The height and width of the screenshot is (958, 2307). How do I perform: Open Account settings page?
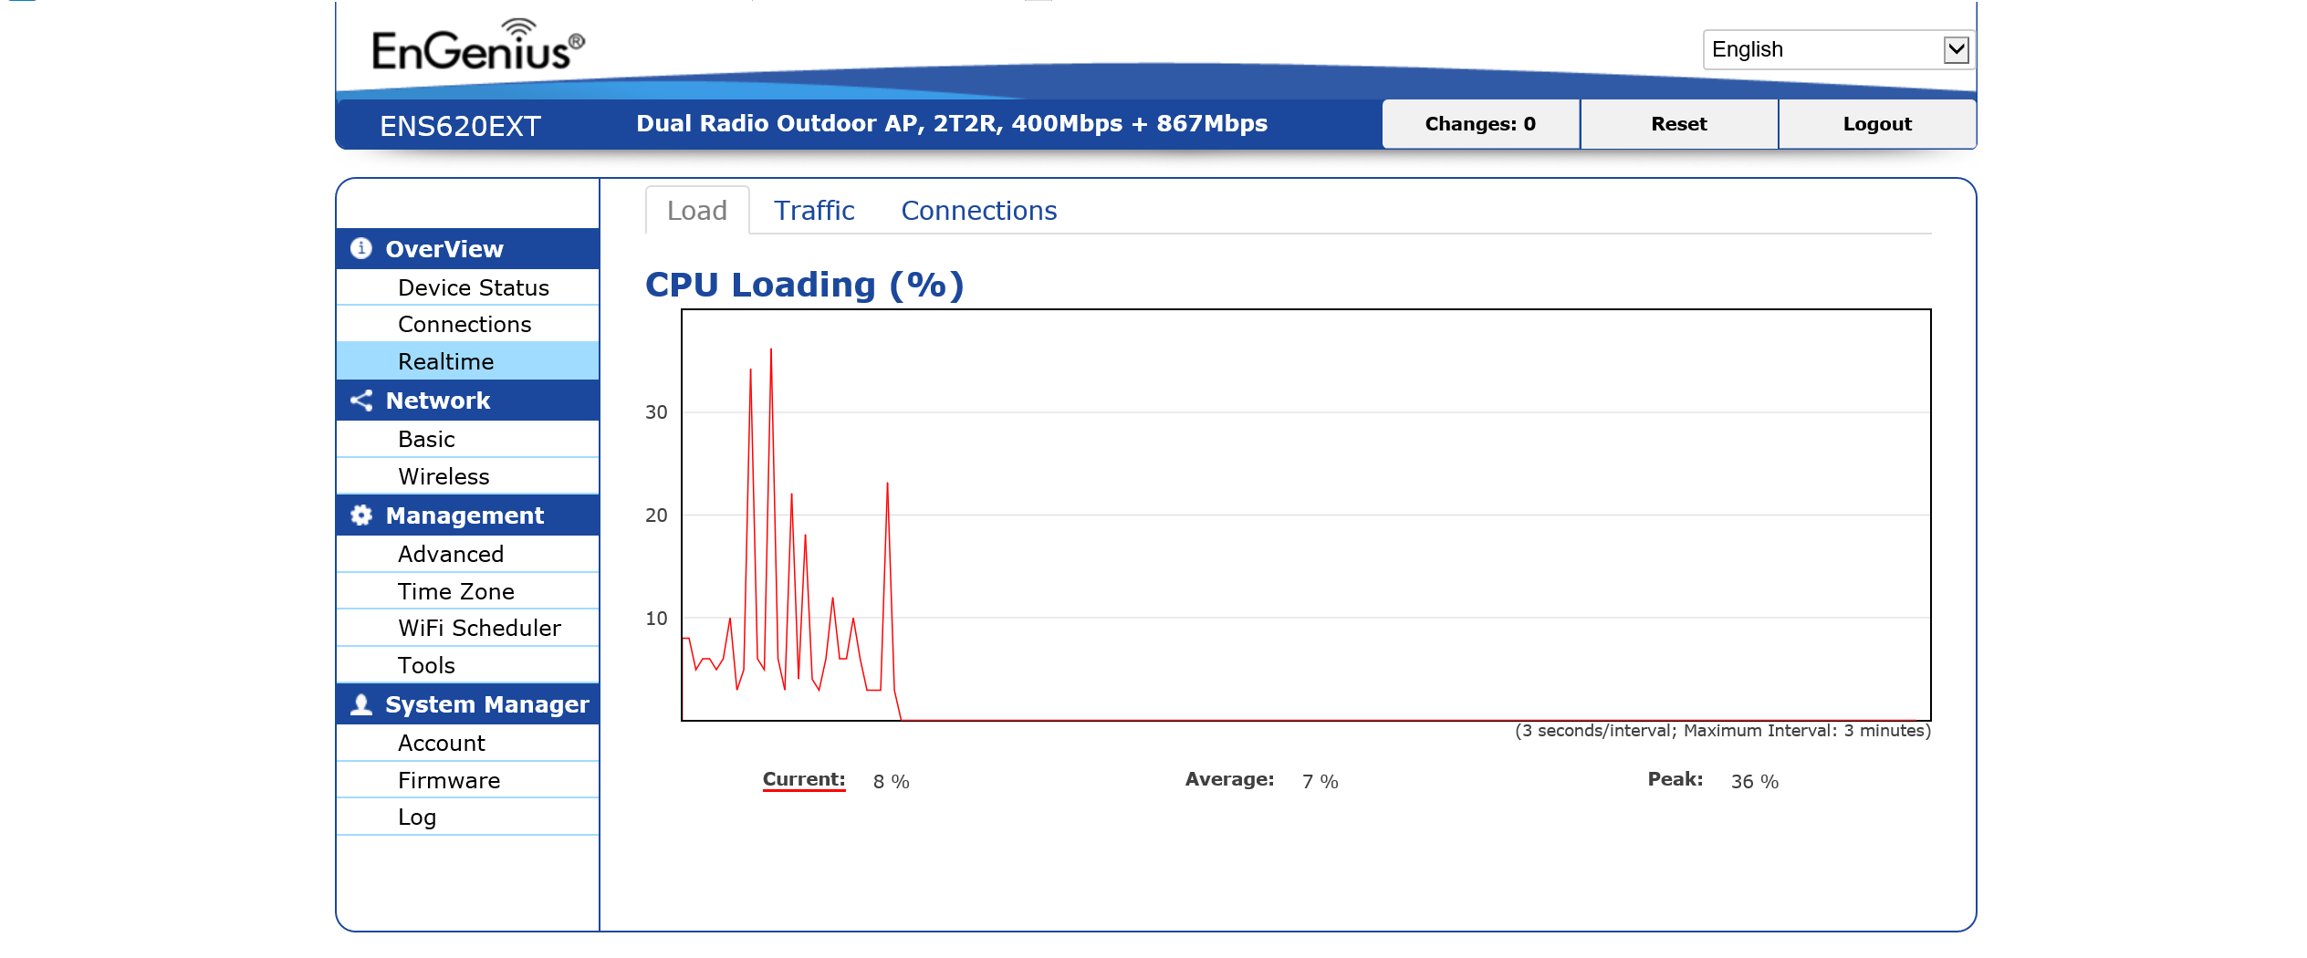pos(468,743)
